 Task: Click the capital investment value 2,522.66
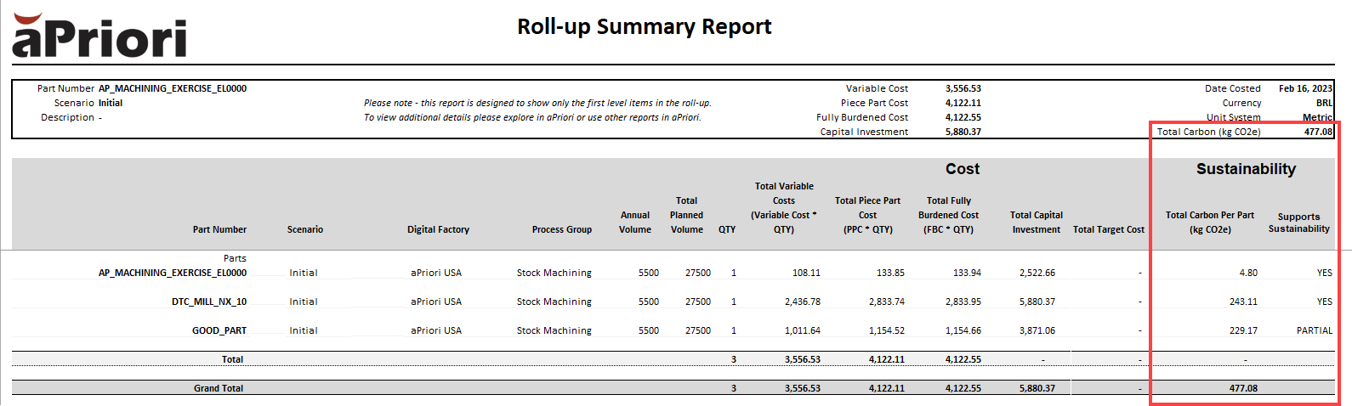pyautogui.click(x=1037, y=273)
